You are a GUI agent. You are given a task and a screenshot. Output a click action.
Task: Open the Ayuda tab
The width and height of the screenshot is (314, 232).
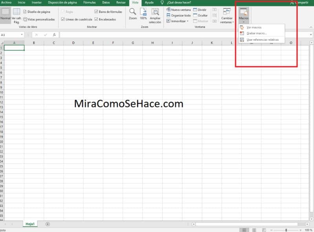click(149, 3)
